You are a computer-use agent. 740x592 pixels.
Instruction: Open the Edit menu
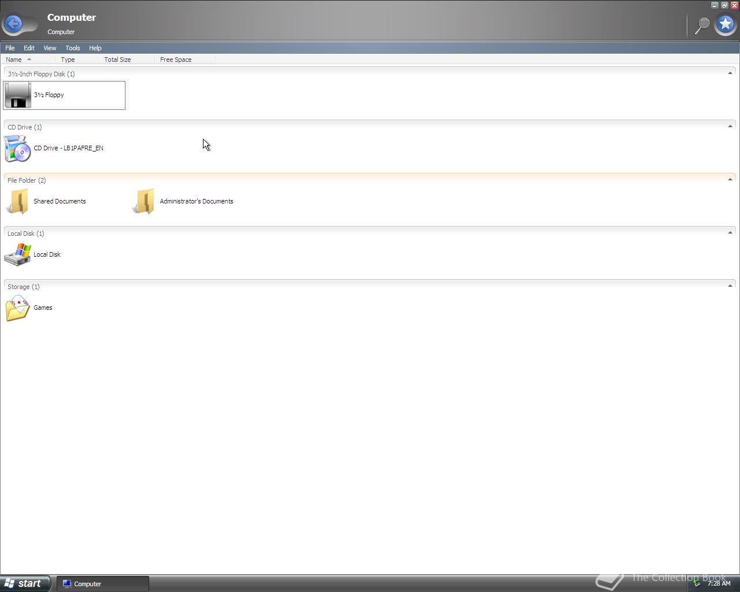pyautogui.click(x=29, y=48)
